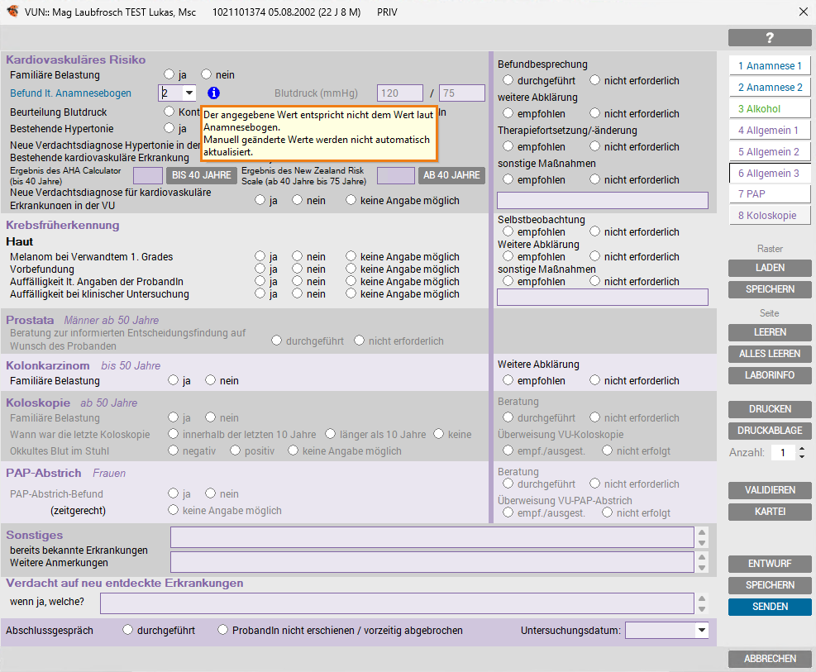The width and height of the screenshot is (816, 672).
Task: Click the blue info icon beside Befund
Action: [x=213, y=93]
